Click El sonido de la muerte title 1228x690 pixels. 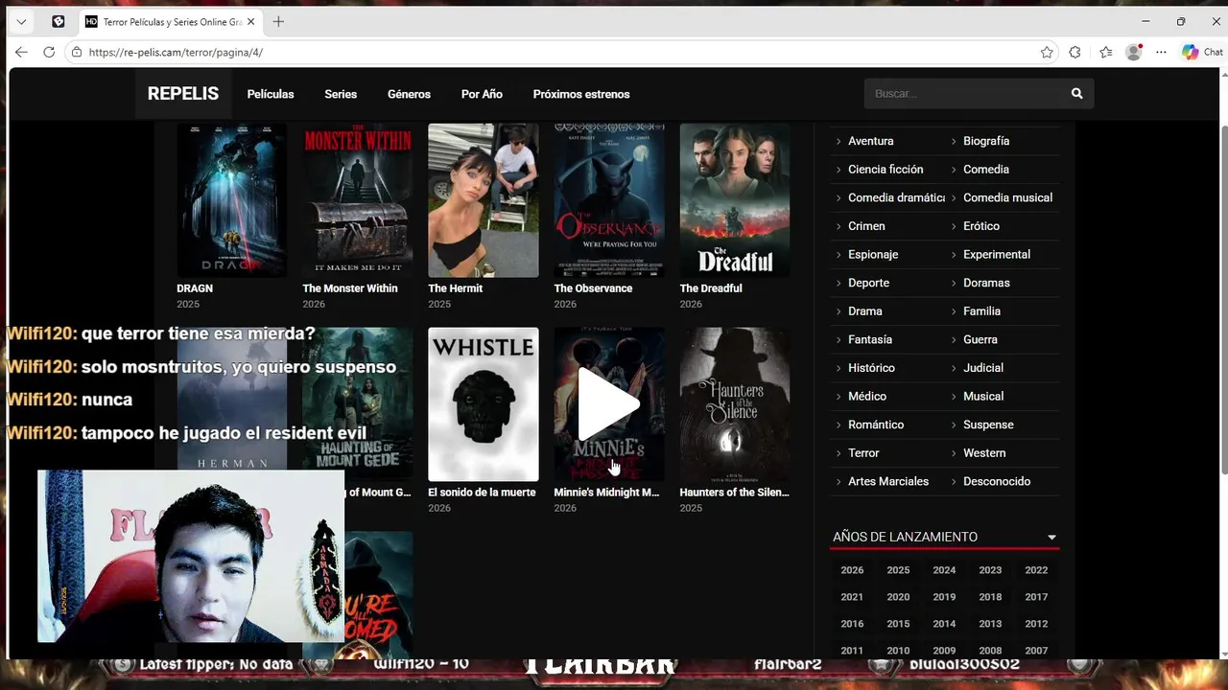click(x=482, y=493)
